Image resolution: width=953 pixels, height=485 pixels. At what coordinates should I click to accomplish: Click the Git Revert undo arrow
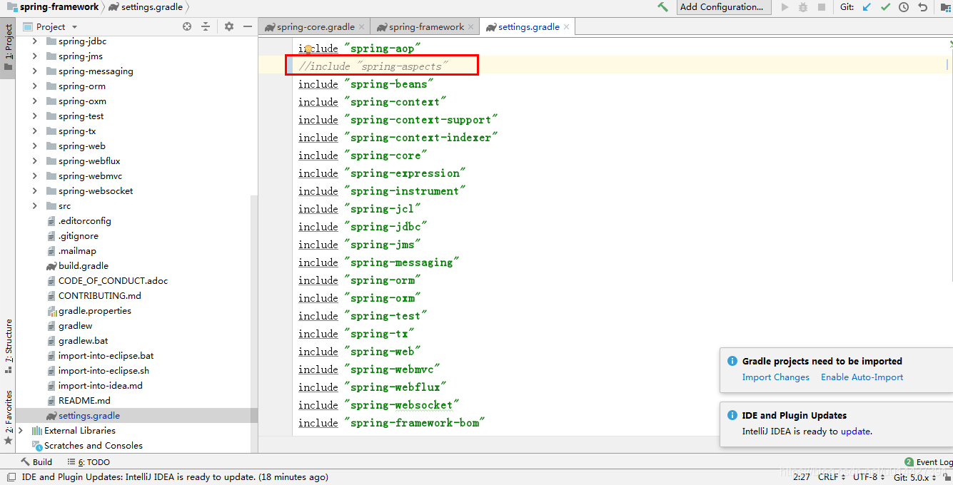pos(922,7)
